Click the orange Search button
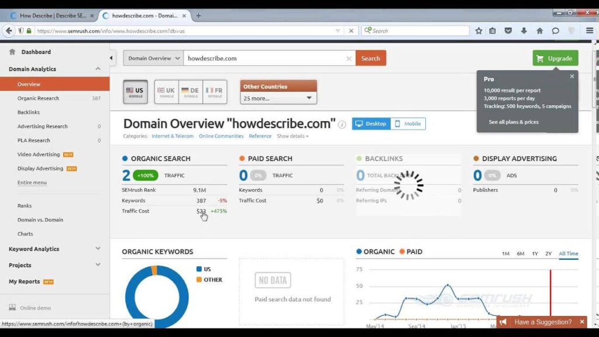The height and width of the screenshot is (337, 599). [370, 58]
